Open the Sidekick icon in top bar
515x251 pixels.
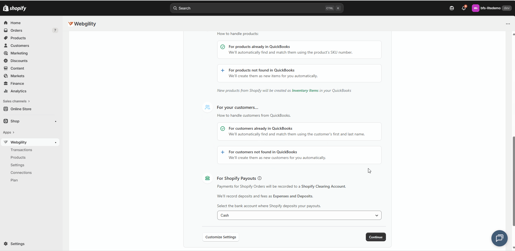[x=452, y=8]
